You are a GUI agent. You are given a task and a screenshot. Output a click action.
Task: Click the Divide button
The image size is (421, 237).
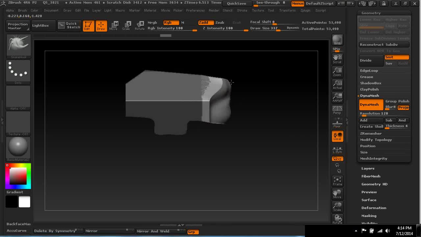[x=371, y=61]
